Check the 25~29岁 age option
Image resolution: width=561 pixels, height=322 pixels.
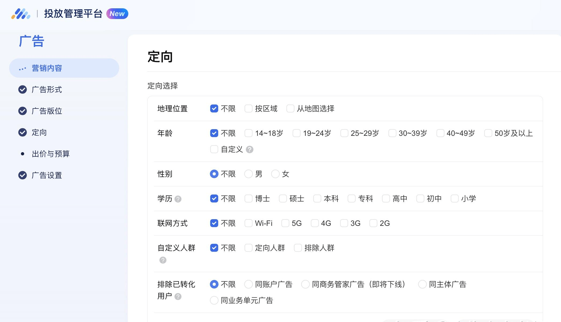click(x=344, y=133)
